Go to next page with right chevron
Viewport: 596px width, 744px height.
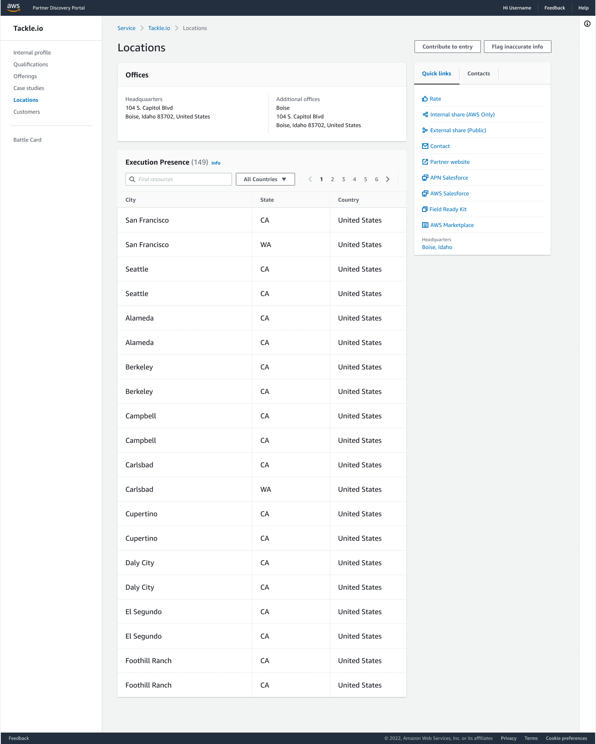coord(388,179)
